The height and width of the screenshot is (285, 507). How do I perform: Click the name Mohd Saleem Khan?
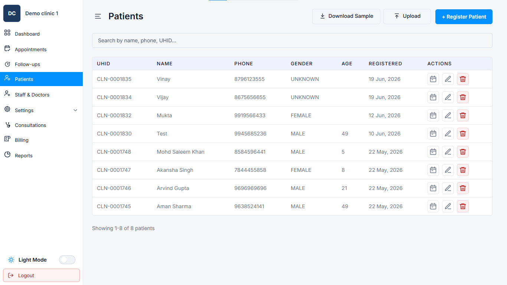click(180, 152)
